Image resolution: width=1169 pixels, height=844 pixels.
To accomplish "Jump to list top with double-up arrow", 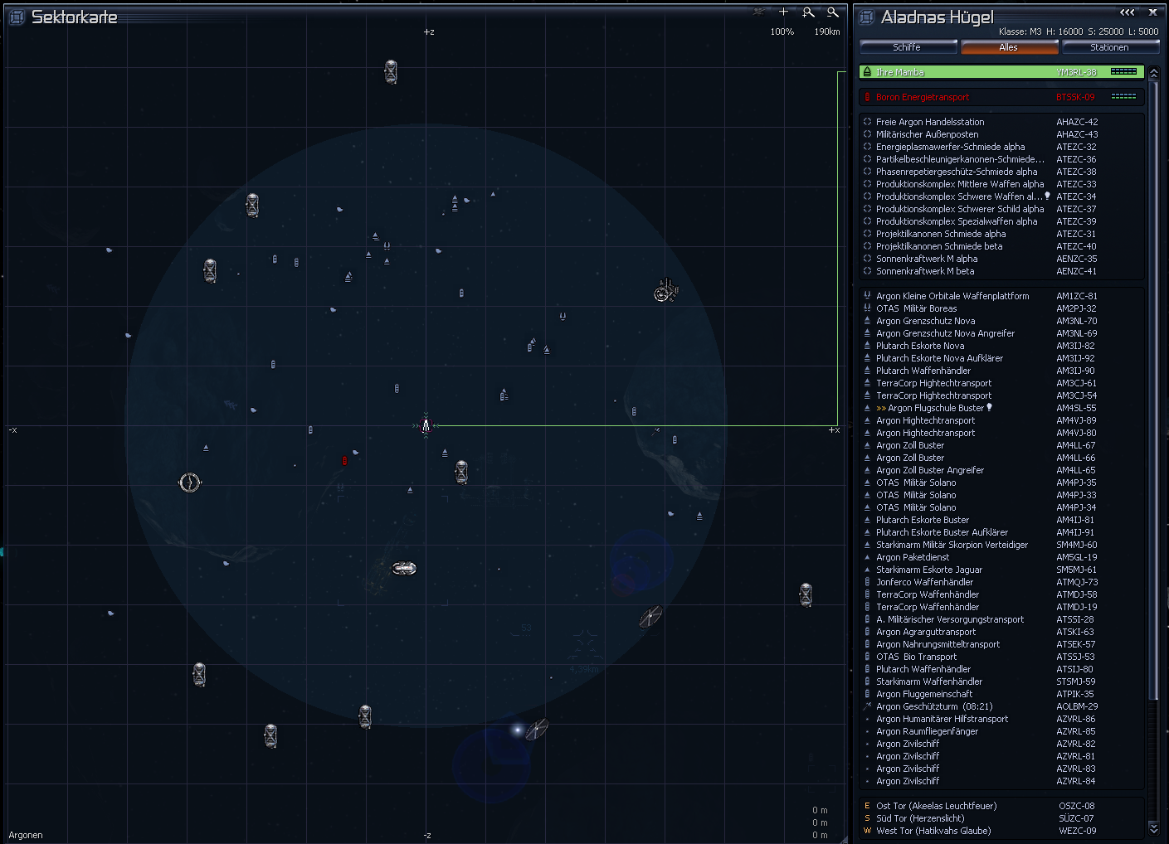I will [x=1153, y=73].
